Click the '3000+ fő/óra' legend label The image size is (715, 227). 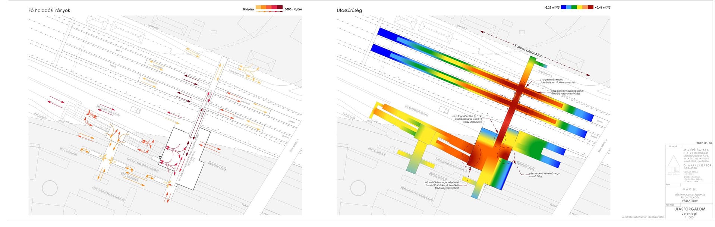(293, 9)
